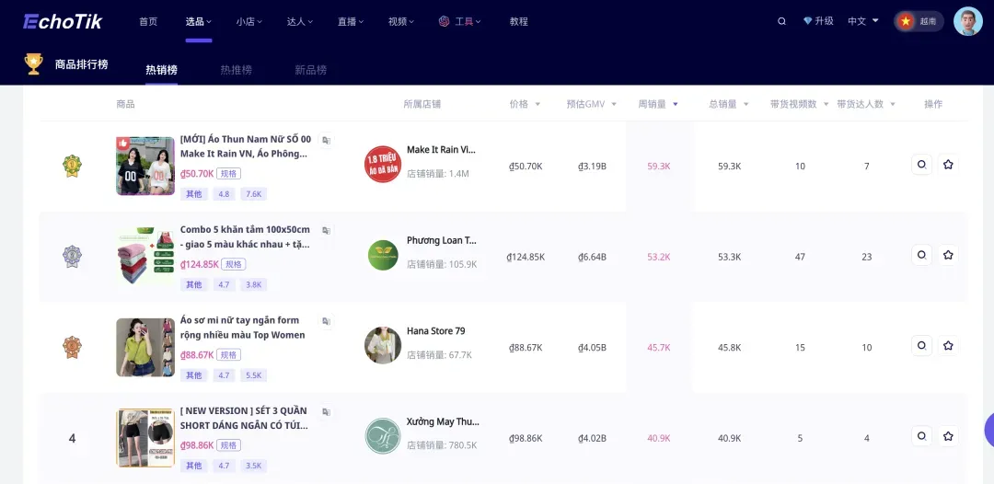Open the Áo sơ mi nữ product thumbnail
This screenshot has height=484, width=994.
[144, 347]
